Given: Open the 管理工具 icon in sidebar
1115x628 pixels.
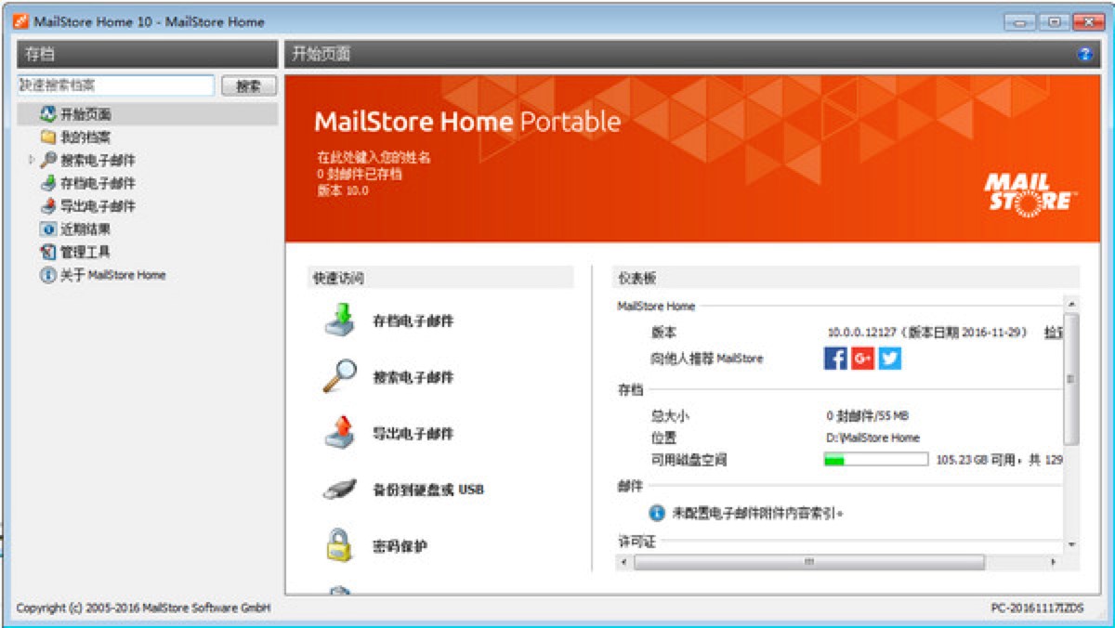Looking at the screenshot, I should (48, 252).
